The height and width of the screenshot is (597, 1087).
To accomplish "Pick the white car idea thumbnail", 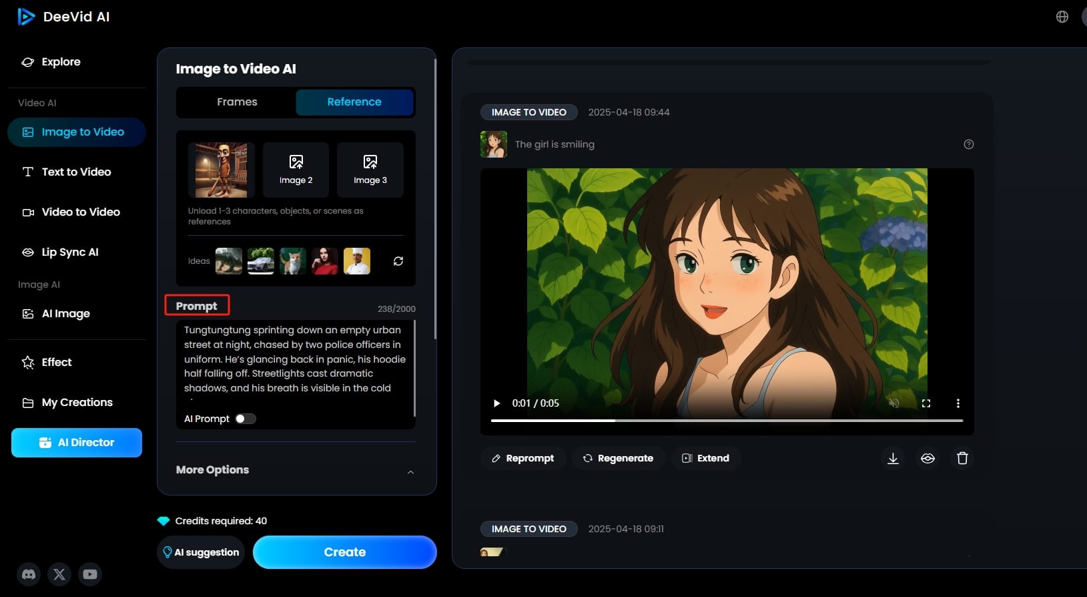I will [x=261, y=261].
